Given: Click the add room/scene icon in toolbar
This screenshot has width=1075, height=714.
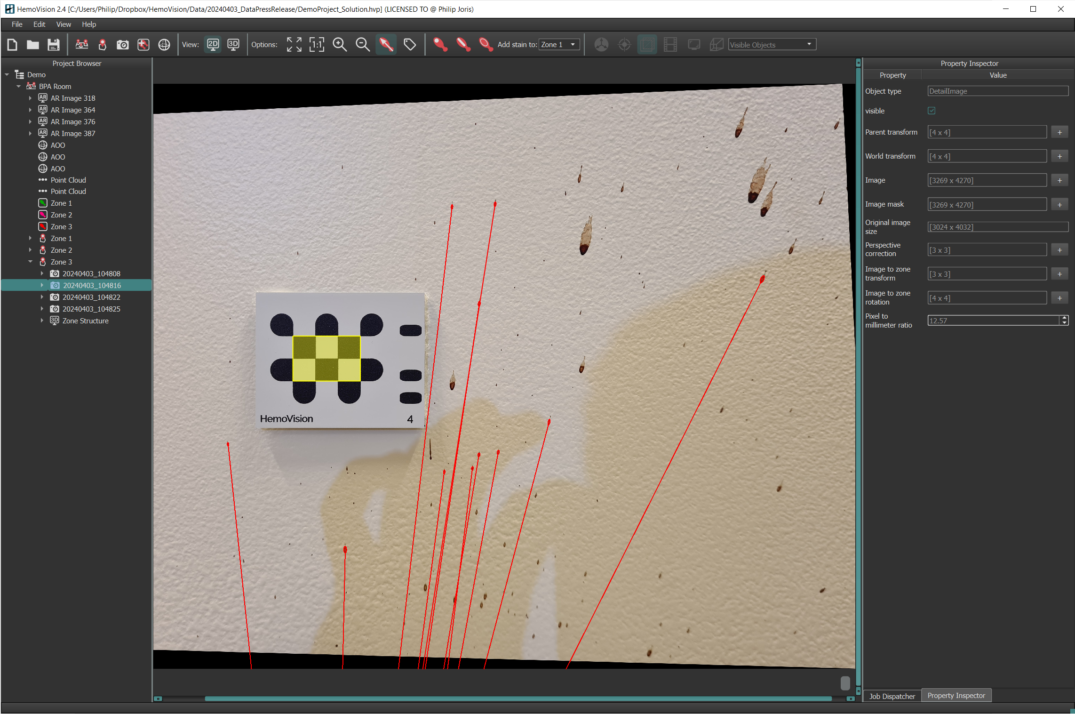Looking at the screenshot, I should pos(81,45).
